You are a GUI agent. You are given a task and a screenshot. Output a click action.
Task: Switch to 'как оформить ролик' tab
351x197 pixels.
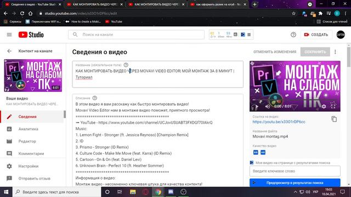(218, 4)
